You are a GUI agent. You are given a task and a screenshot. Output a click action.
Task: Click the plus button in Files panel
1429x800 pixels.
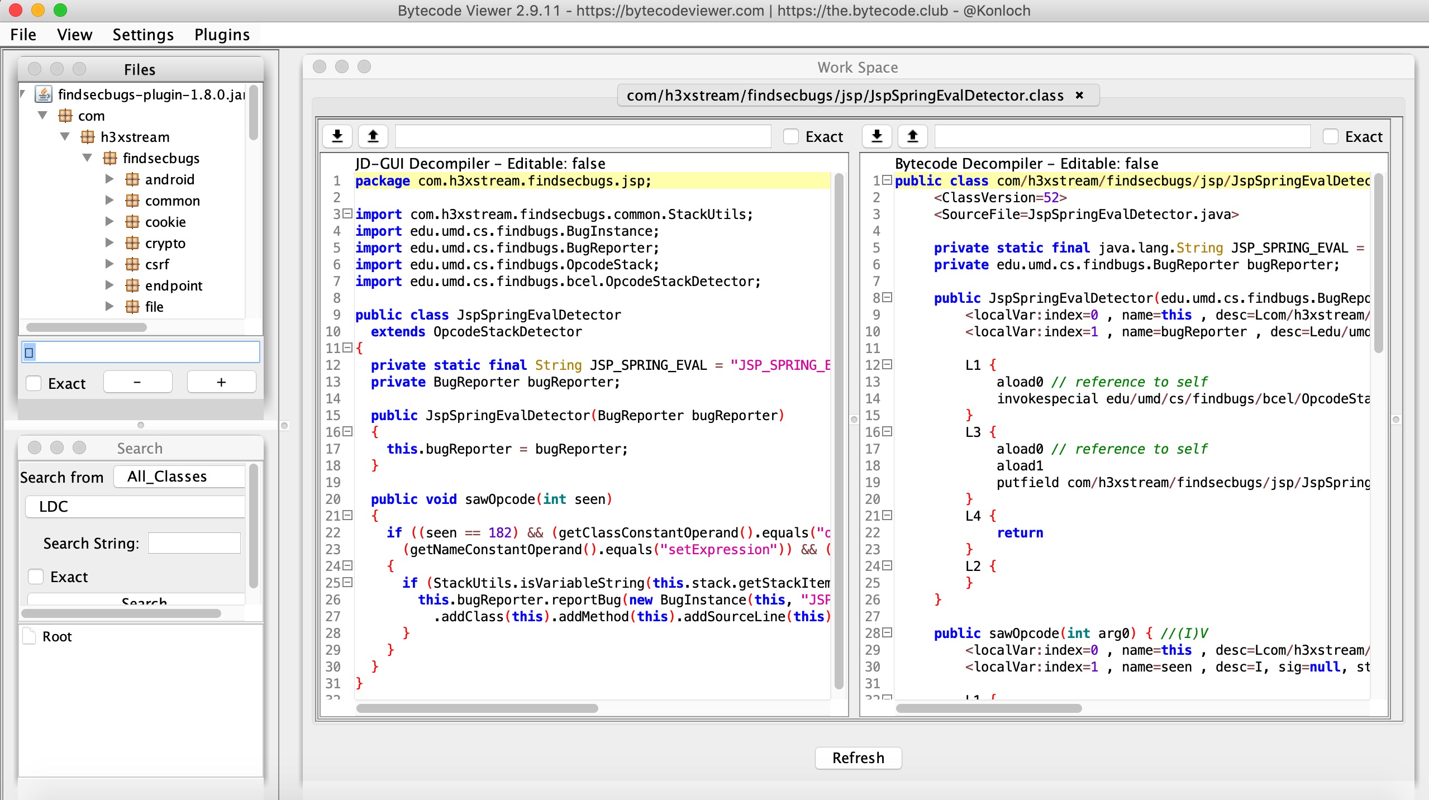(x=221, y=382)
